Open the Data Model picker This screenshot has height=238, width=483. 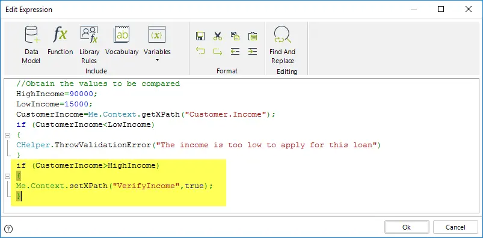[31, 44]
